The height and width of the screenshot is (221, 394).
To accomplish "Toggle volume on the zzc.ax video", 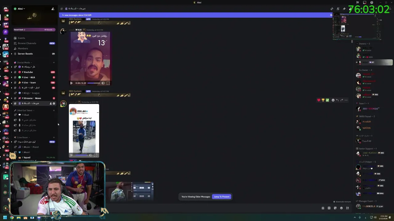I will click(x=90, y=155).
